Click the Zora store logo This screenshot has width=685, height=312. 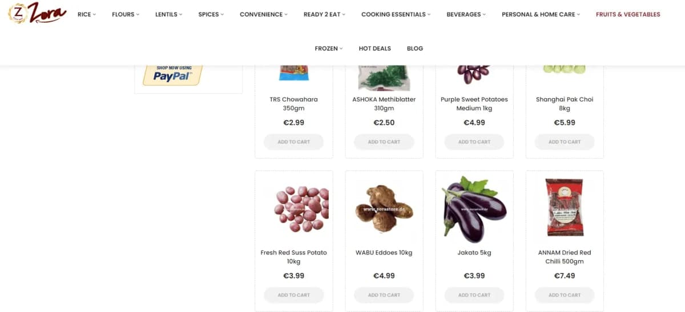click(37, 13)
